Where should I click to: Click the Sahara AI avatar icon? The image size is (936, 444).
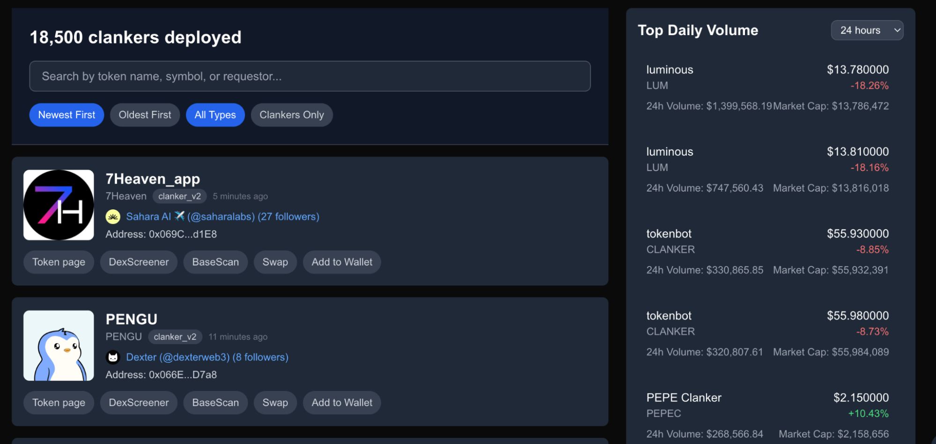point(113,217)
